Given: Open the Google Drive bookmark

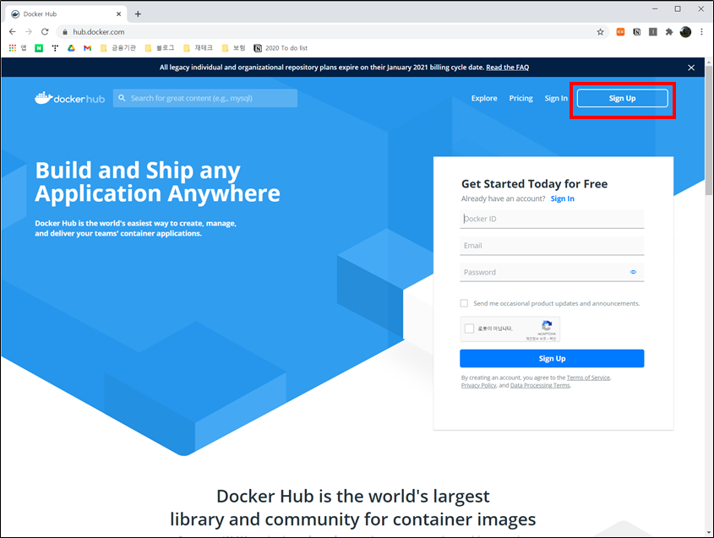Looking at the screenshot, I should pyautogui.click(x=71, y=48).
